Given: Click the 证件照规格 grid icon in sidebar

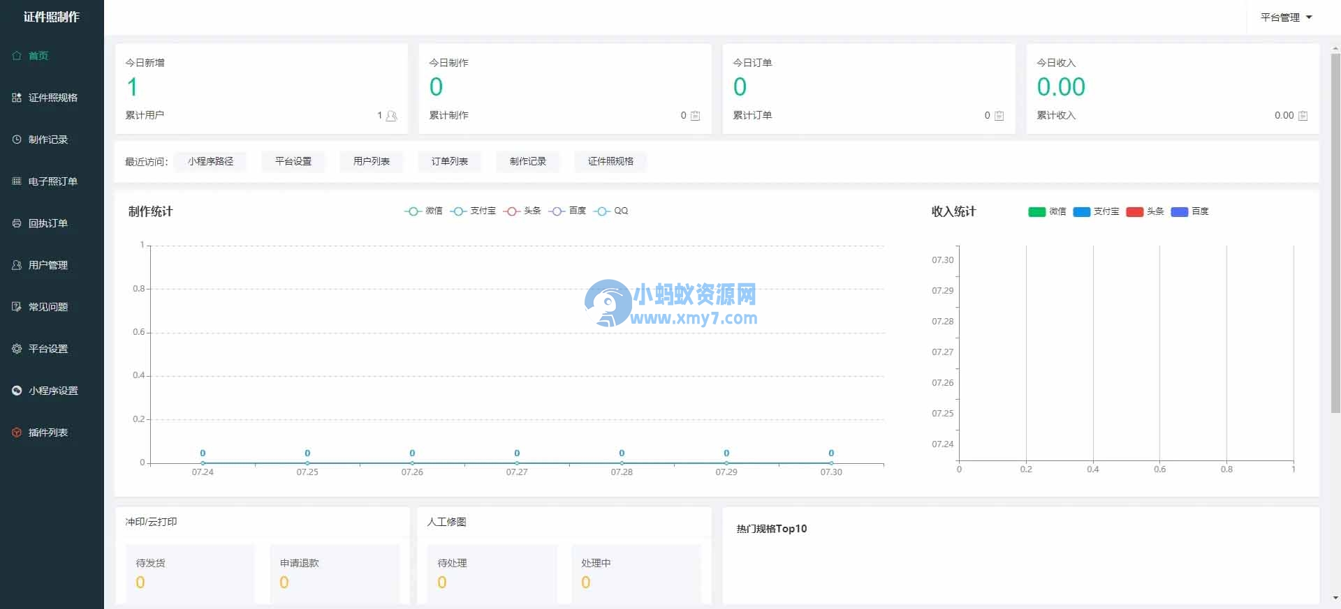Looking at the screenshot, I should pyautogui.click(x=17, y=98).
